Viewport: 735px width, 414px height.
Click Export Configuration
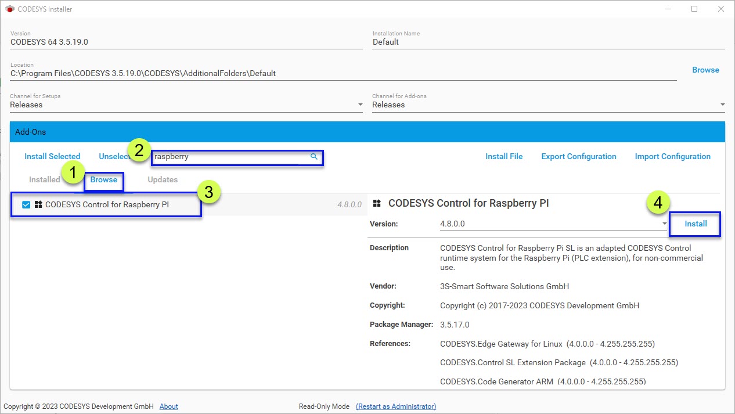coord(578,156)
